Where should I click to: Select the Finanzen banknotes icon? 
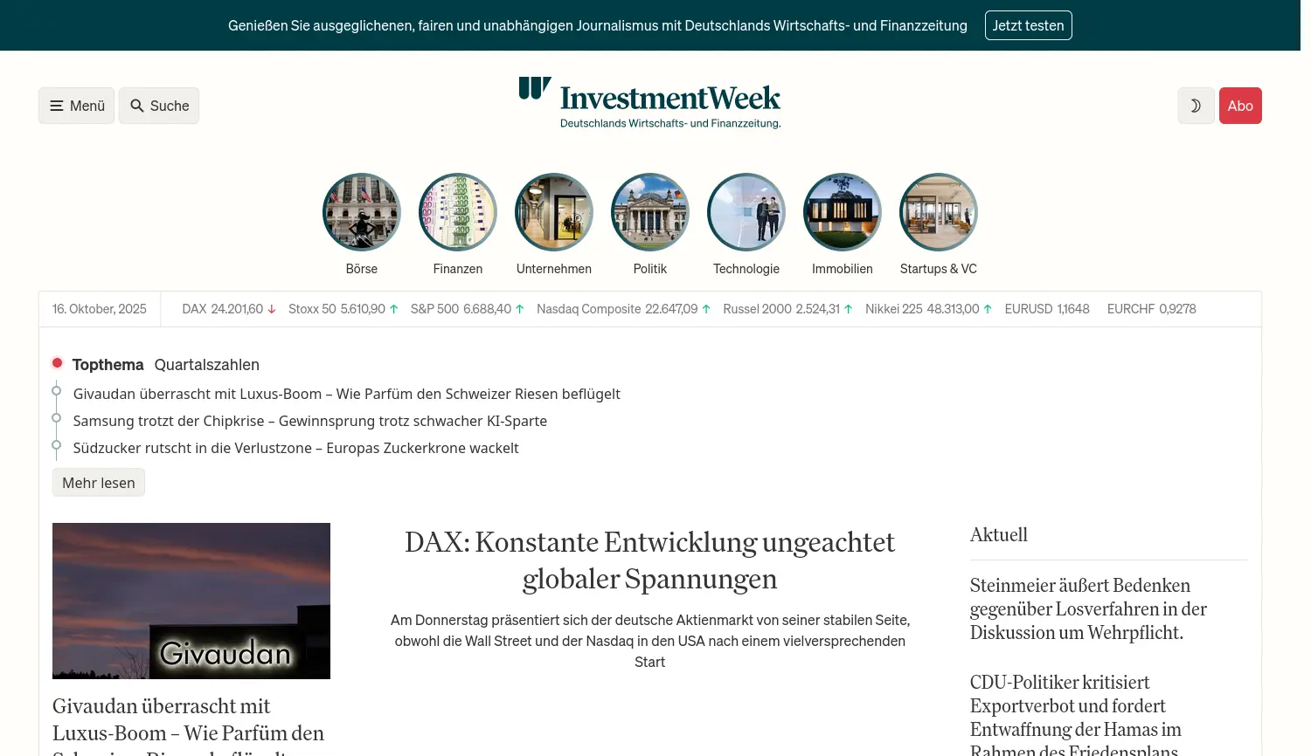point(457,212)
